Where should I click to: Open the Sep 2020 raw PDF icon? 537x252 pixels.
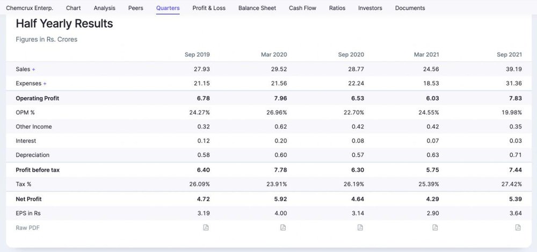point(360,227)
